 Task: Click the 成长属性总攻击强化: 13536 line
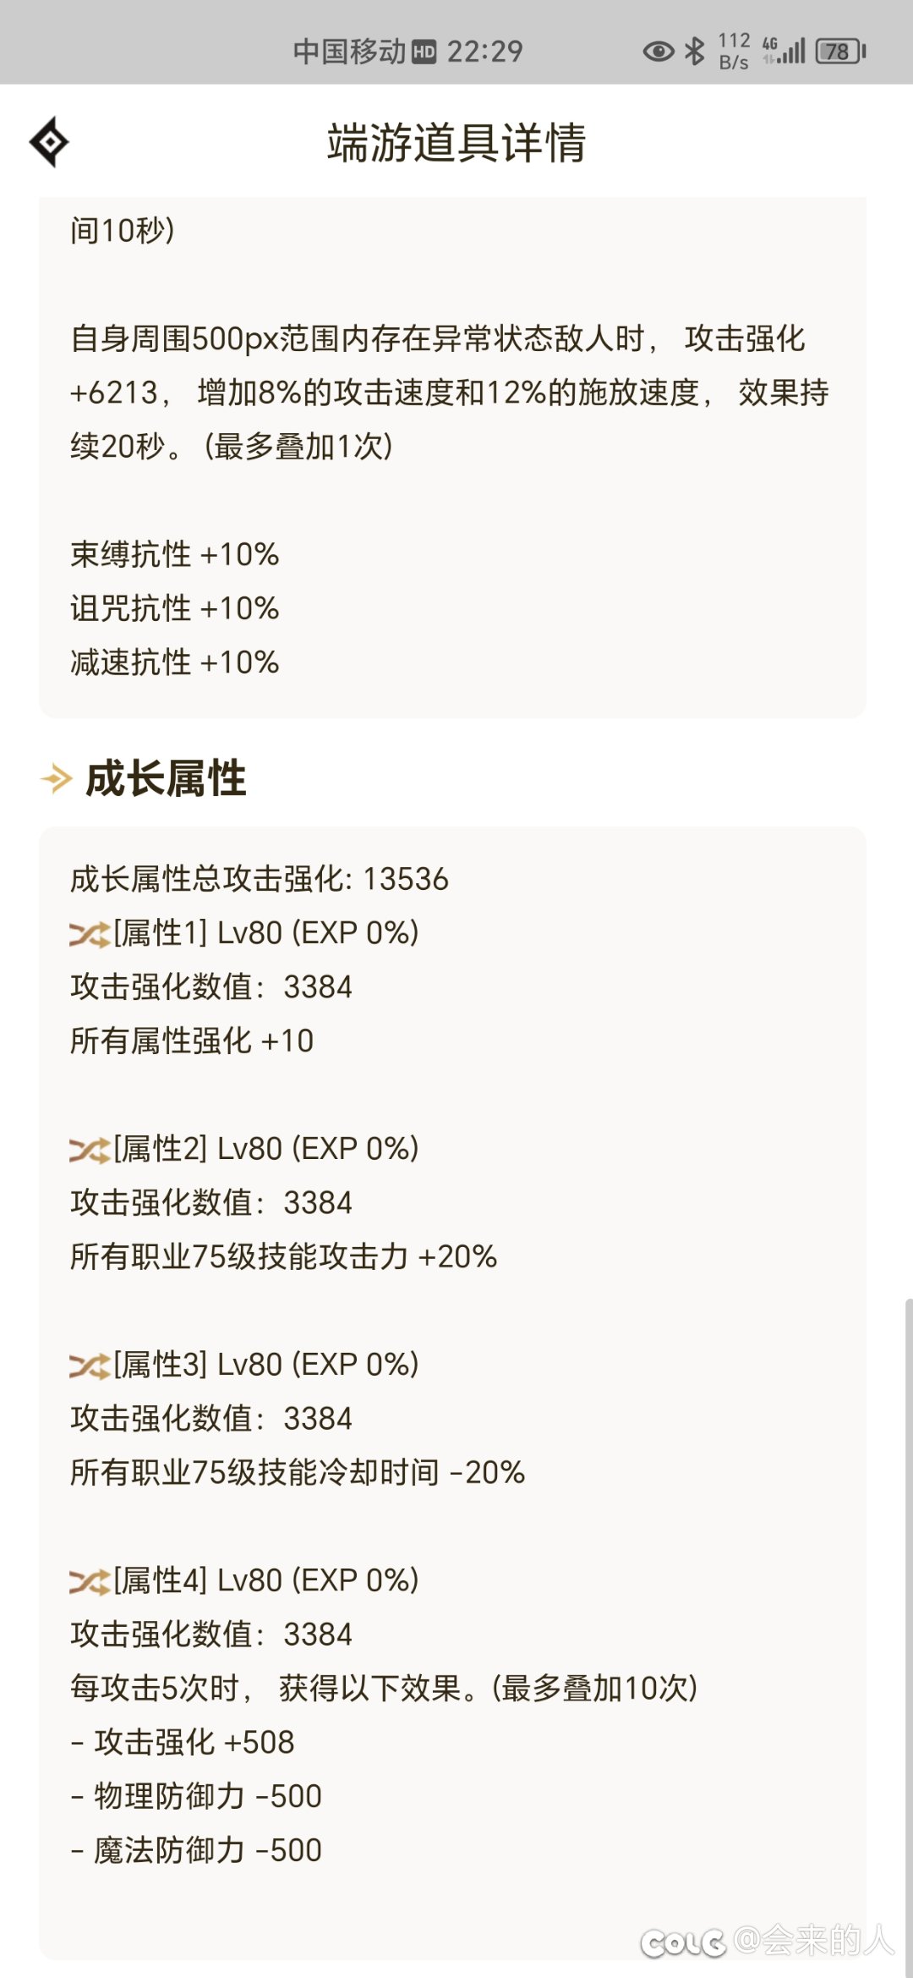(259, 879)
